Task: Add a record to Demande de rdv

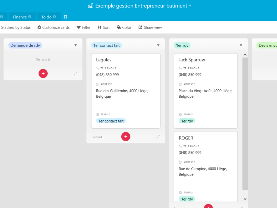Action: (43, 73)
